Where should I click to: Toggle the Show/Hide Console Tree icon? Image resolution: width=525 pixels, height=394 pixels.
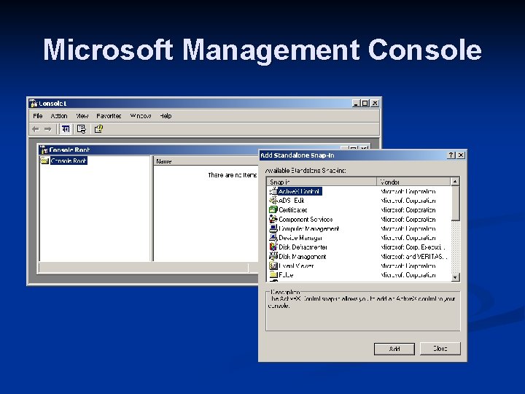pyautogui.click(x=66, y=129)
